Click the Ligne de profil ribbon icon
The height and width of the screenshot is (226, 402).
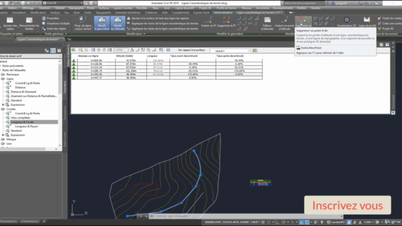(367, 22)
